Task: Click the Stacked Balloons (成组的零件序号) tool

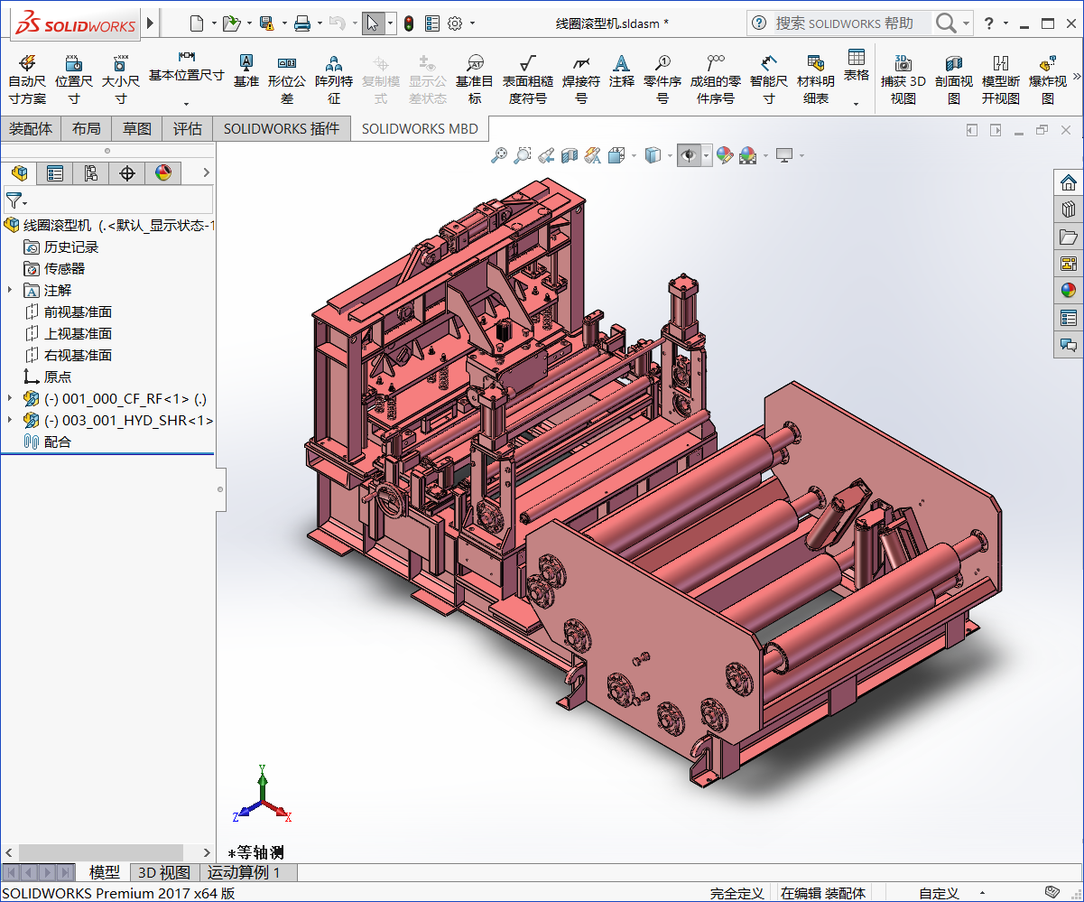Action: click(x=716, y=79)
